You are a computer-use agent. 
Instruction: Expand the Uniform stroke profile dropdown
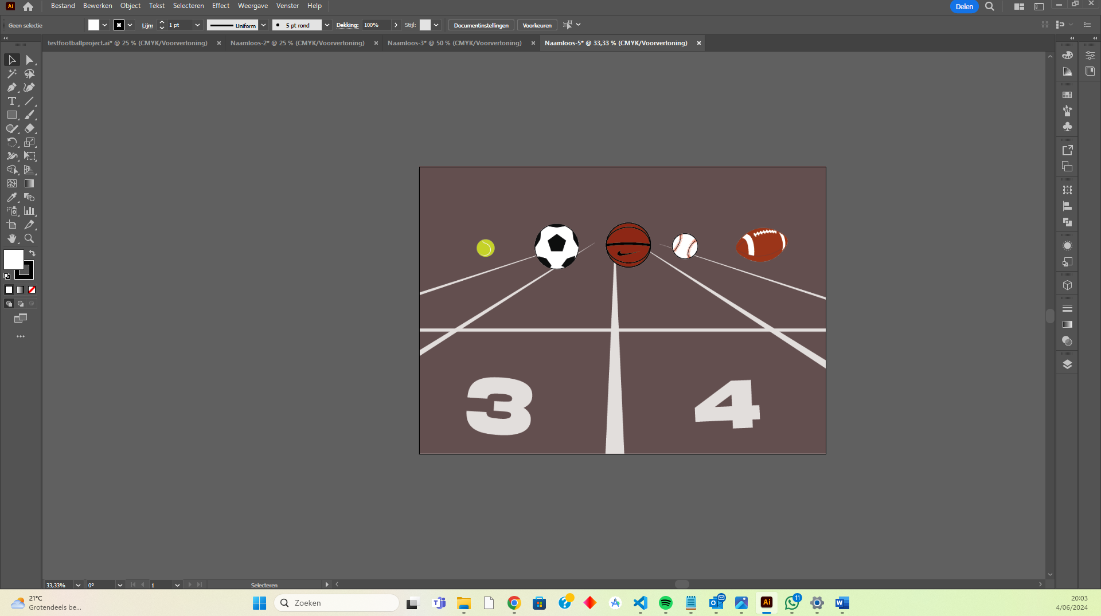(264, 25)
